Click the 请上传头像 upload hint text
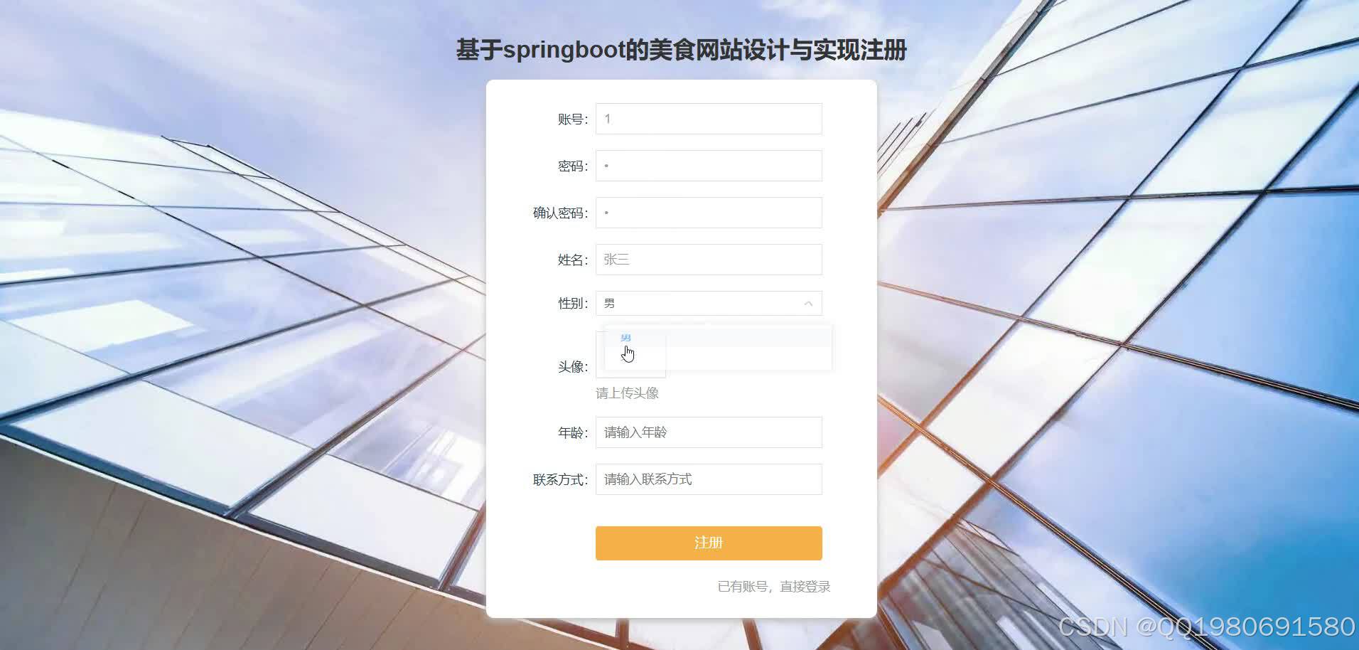Viewport: 1359px width, 650px height. tap(627, 392)
